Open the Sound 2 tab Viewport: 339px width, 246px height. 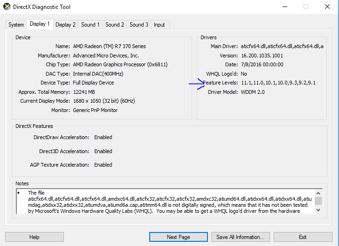coord(115,25)
